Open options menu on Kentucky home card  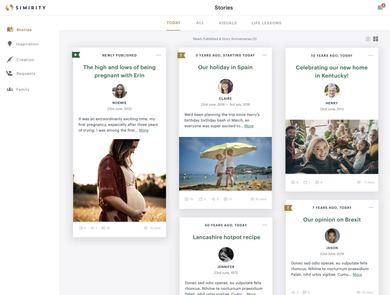click(x=371, y=56)
